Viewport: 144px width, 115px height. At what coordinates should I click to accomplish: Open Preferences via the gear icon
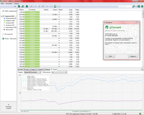[x=142, y=6]
